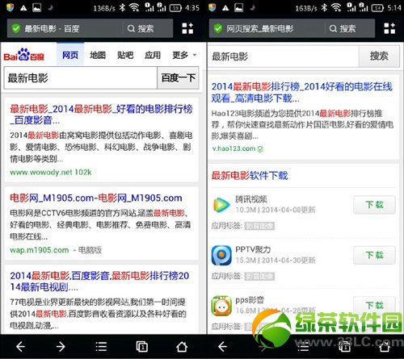Tap the 腾讯视频 应用标签 tag
404x359 pixels.
tap(259, 226)
